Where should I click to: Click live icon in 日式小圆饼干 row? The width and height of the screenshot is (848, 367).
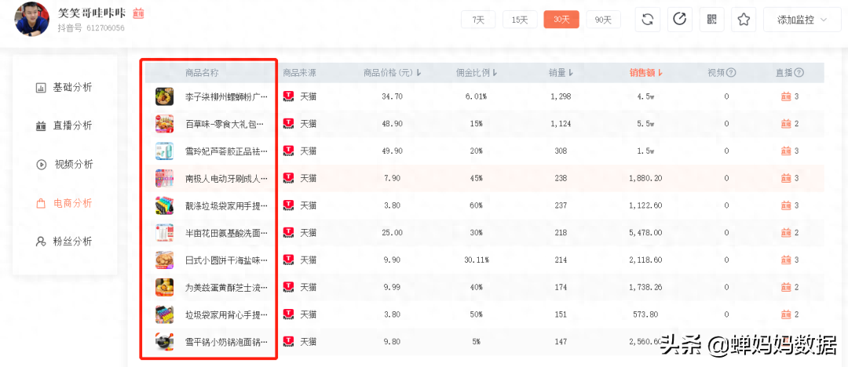pos(786,260)
